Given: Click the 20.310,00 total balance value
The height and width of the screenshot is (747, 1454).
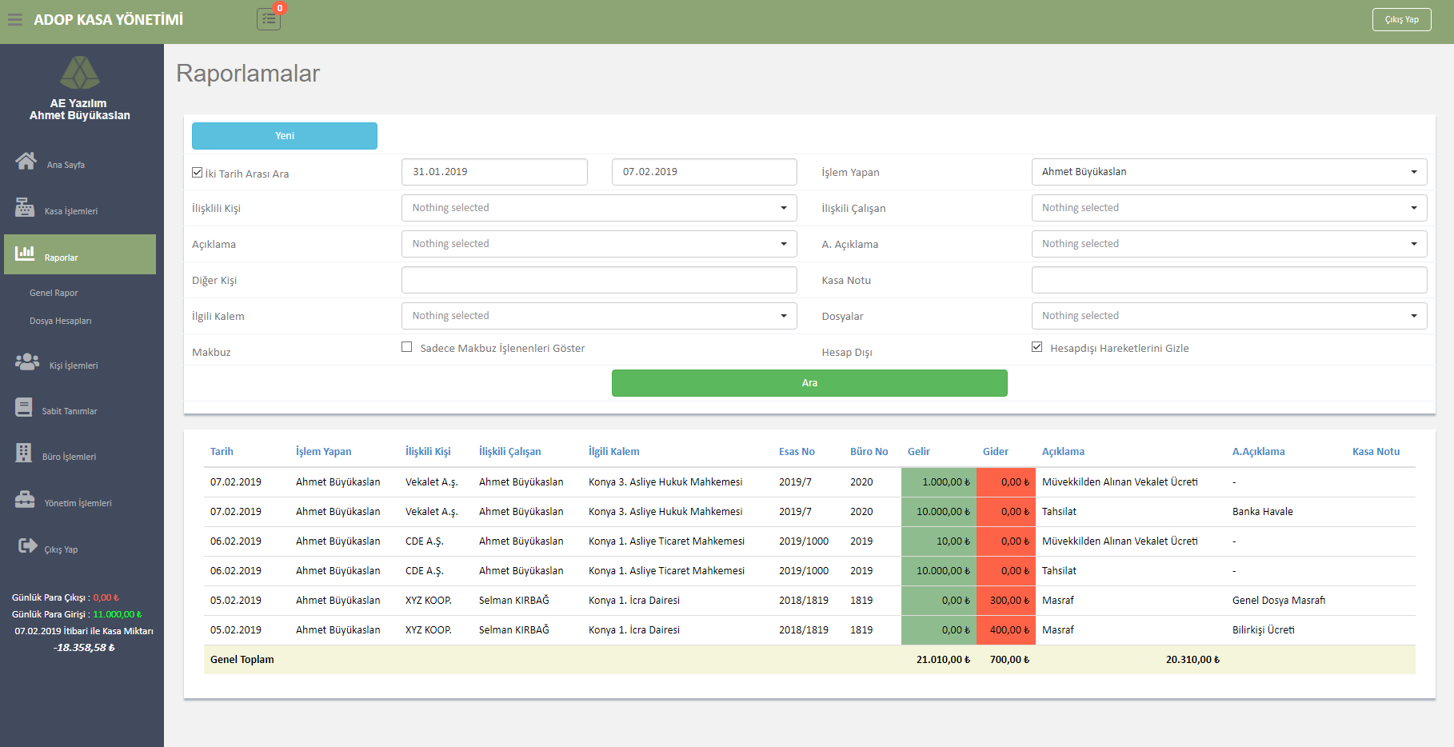Looking at the screenshot, I should pyautogui.click(x=1193, y=660).
